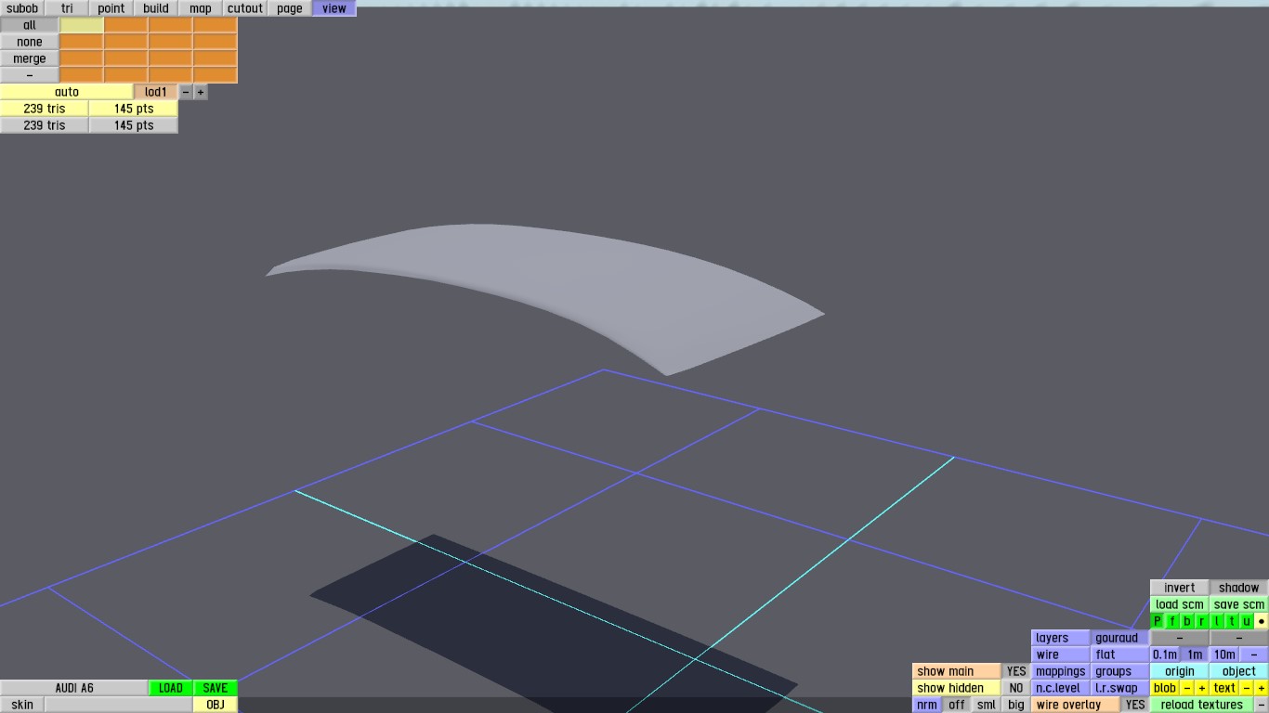Toggle the groups display

1120,671
